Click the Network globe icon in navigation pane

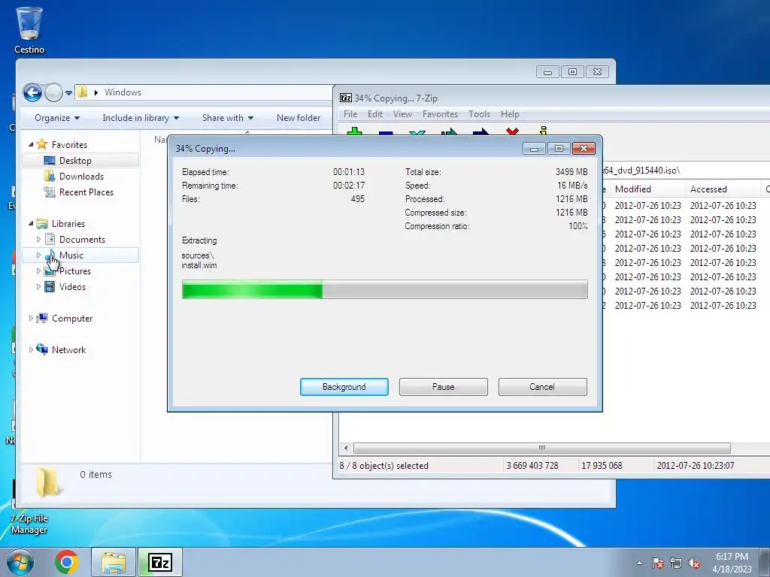(x=42, y=349)
